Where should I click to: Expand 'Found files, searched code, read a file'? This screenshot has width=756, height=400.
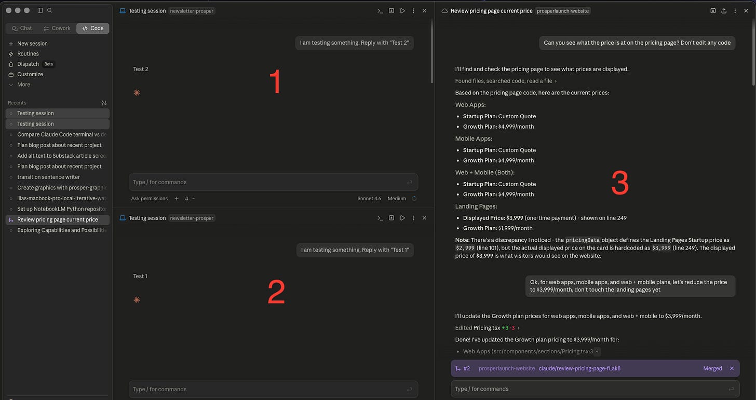click(506, 81)
